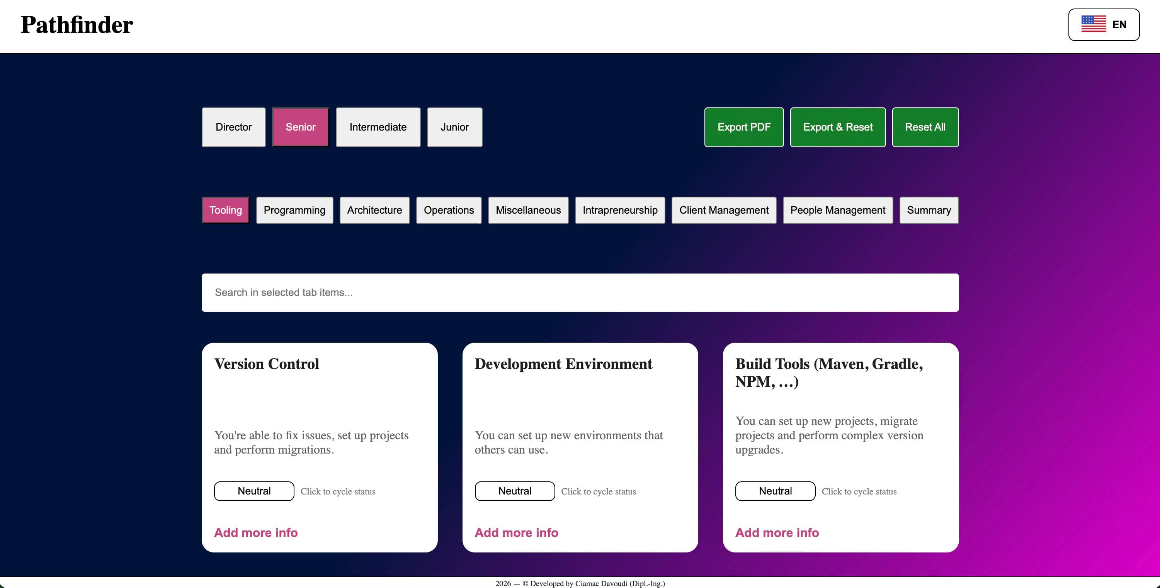
Task: Cycle Build Tools Neutral status
Action: coord(775,491)
